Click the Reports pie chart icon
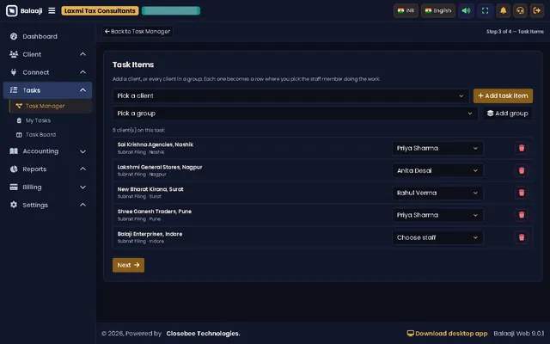 pyautogui.click(x=14, y=169)
